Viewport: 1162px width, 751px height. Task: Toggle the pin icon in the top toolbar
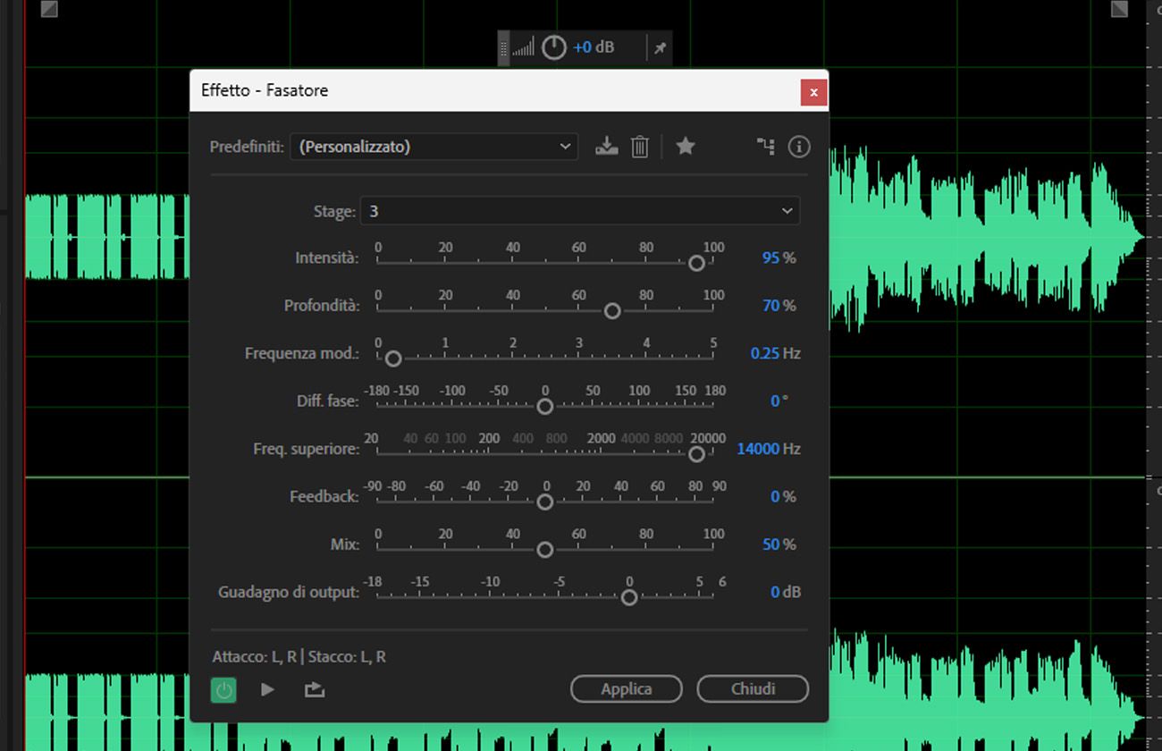[659, 47]
